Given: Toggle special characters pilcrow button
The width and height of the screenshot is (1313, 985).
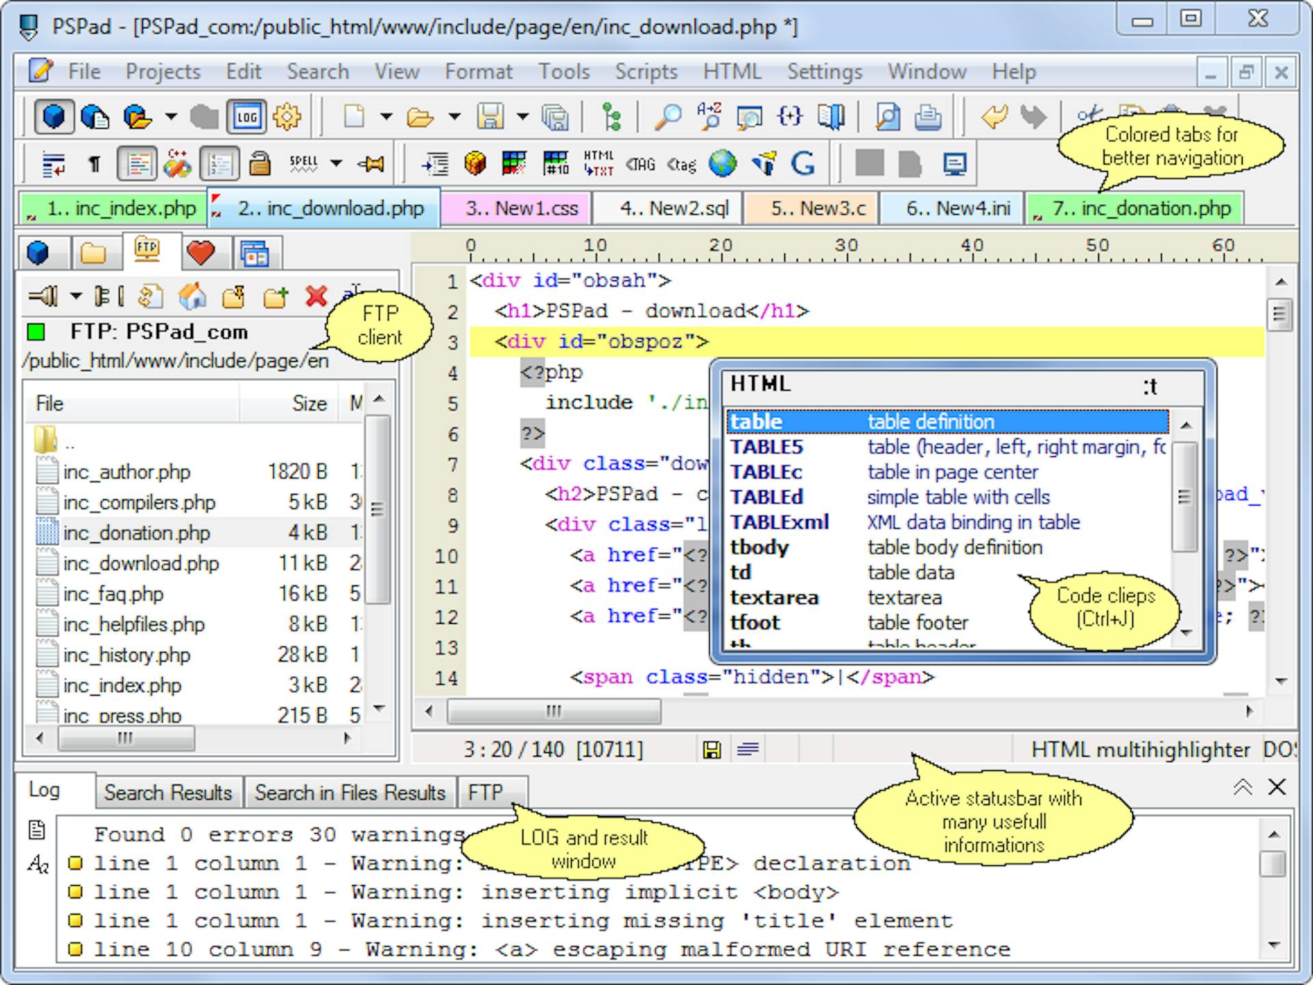Looking at the screenshot, I should tap(95, 163).
